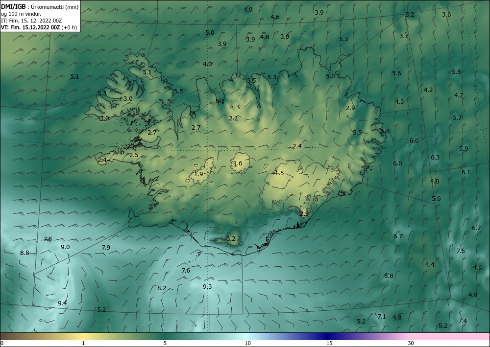Click the value 3.2 on the southern glacier

[x=231, y=239]
